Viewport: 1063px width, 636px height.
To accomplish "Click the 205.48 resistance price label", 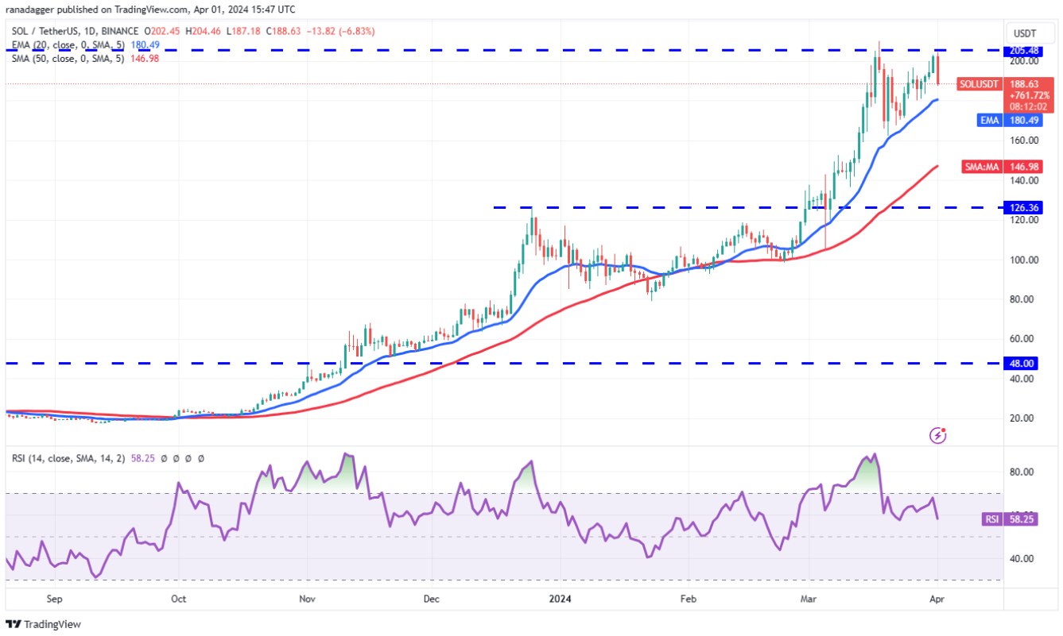I will point(1022,51).
